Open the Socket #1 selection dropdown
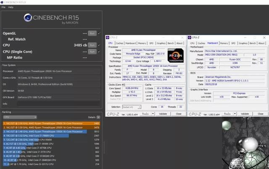The width and height of the screenshot is (269, 169). coord(132,107)
